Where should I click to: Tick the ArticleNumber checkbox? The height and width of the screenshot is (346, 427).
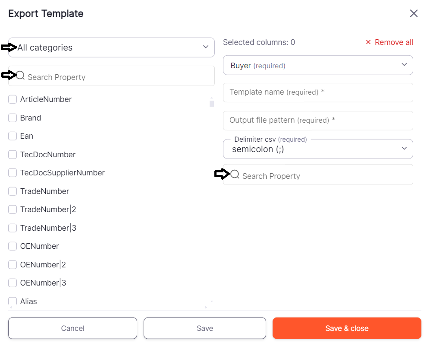pyautogui.click(x=13, y=99)
